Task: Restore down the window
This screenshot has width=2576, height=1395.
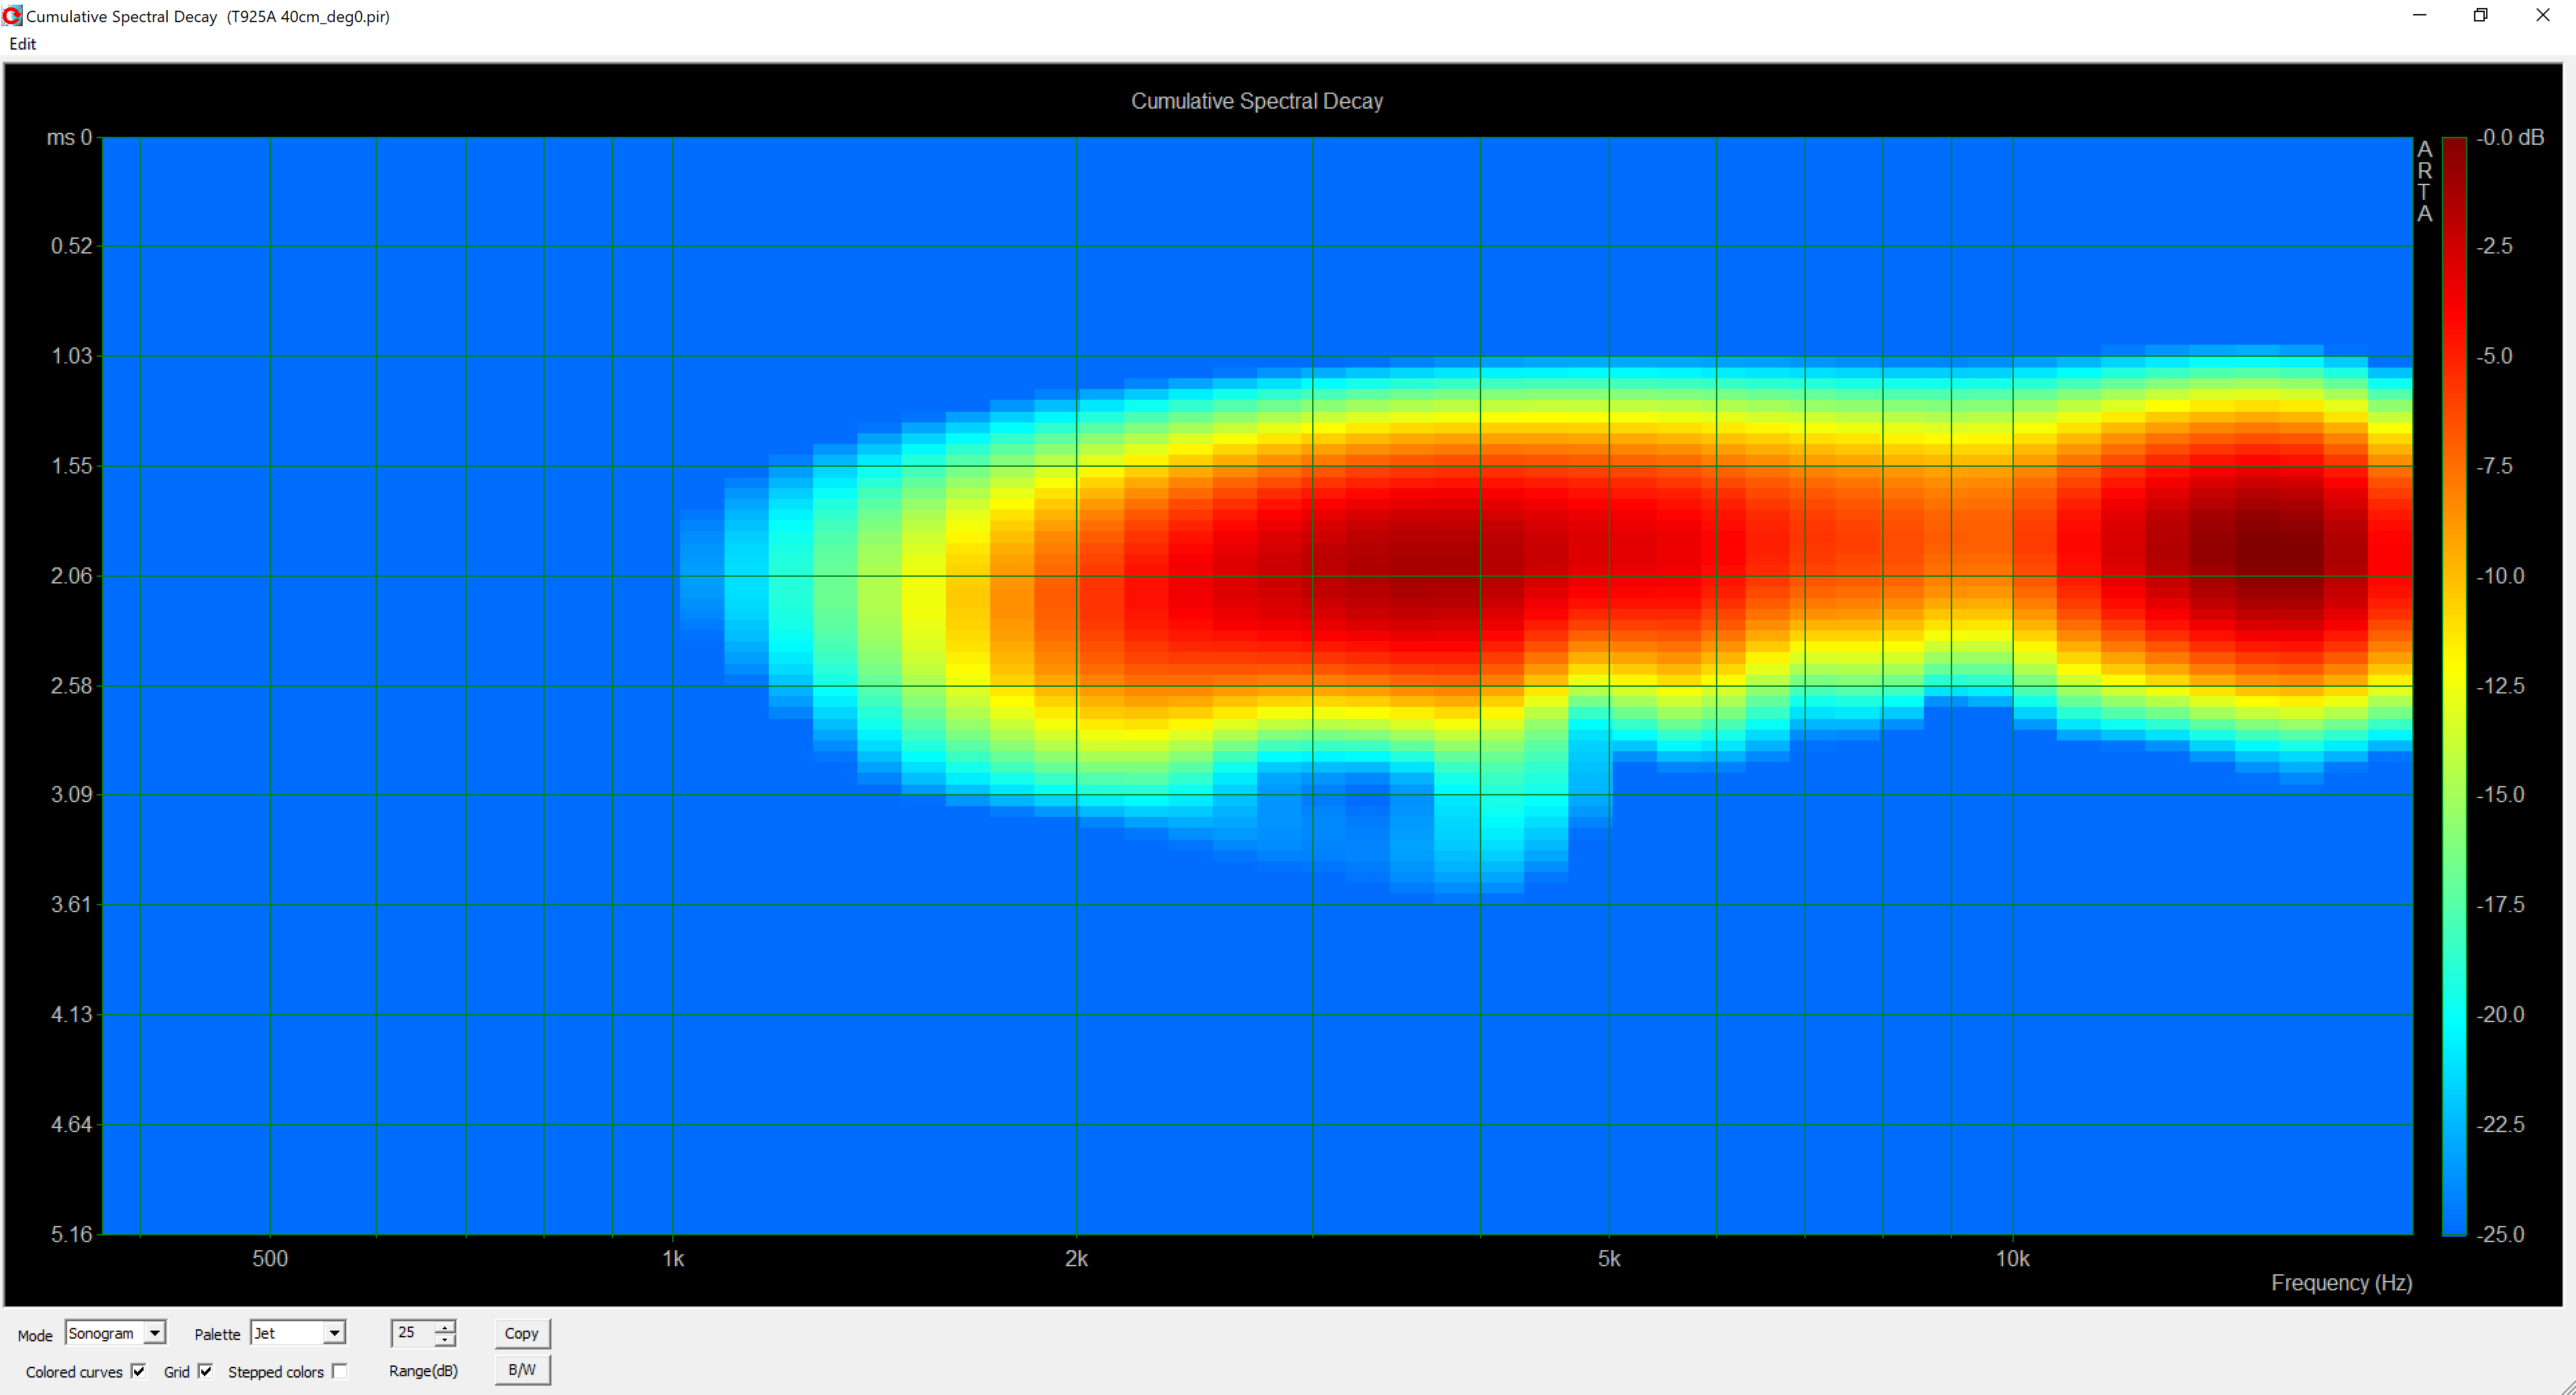Action: click(2481, 15)
